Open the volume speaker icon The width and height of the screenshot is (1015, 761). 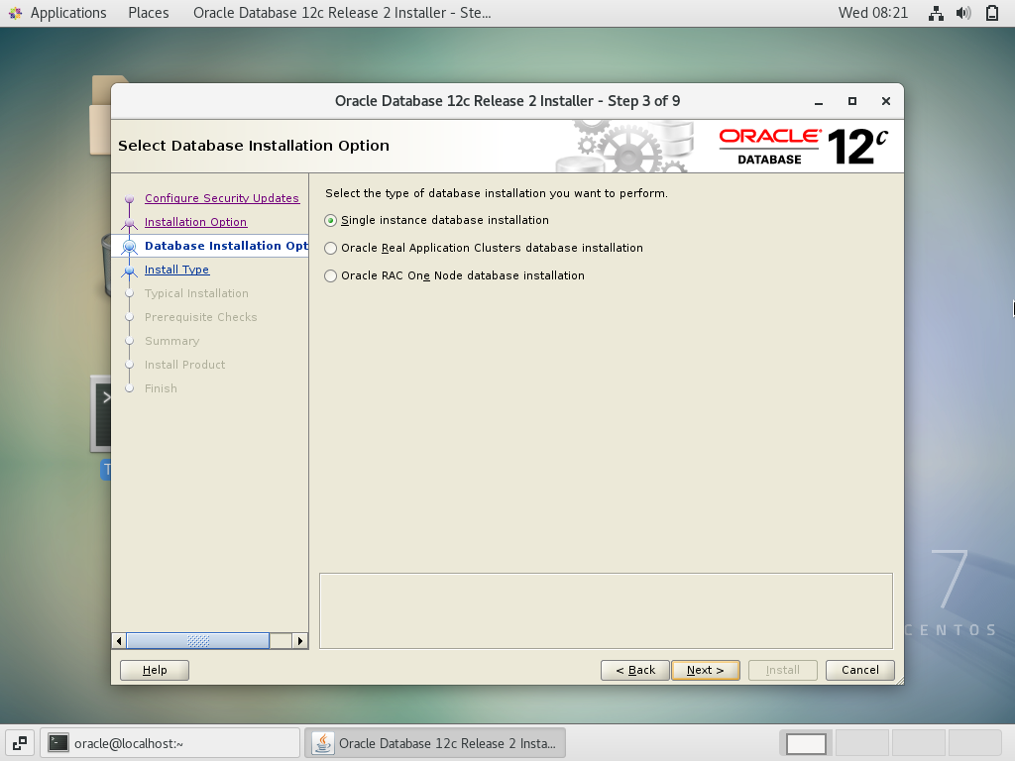click(x=963, y=13)
